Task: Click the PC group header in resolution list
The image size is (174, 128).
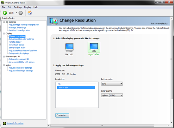Action: tap(59, 84)
